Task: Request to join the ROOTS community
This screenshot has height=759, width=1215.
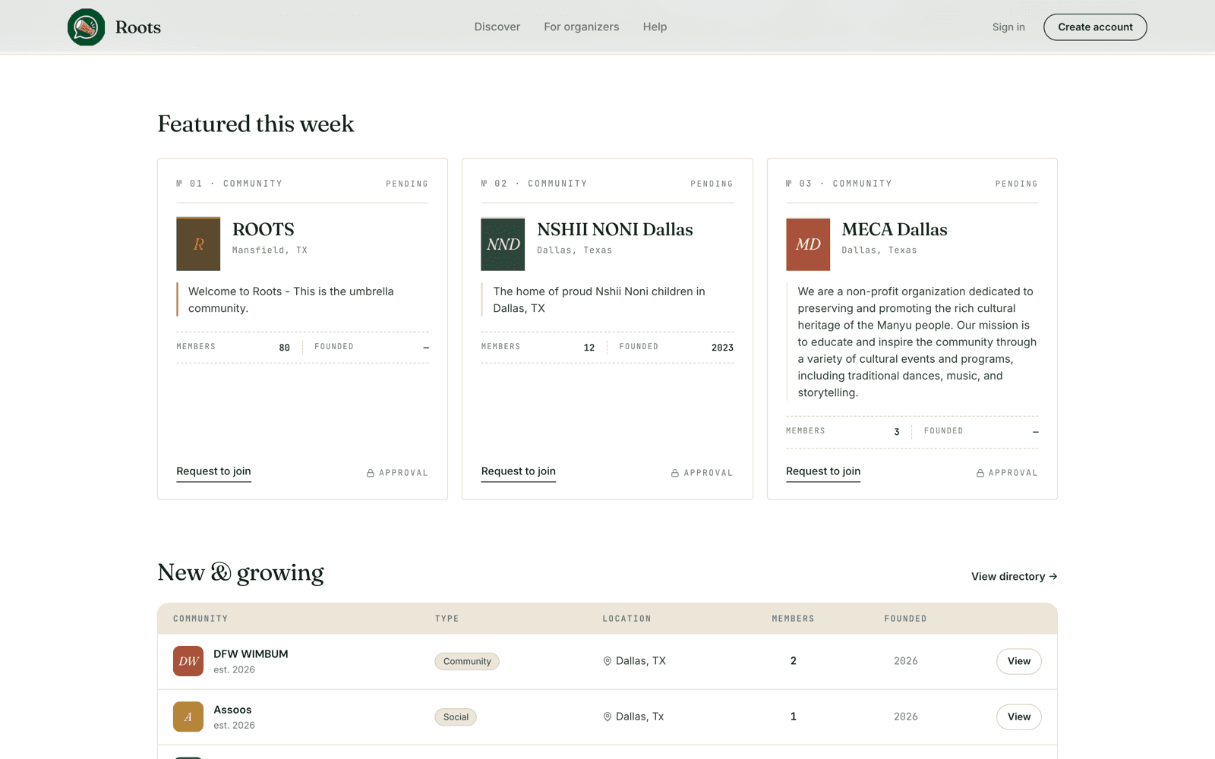Action: point(213,471)
